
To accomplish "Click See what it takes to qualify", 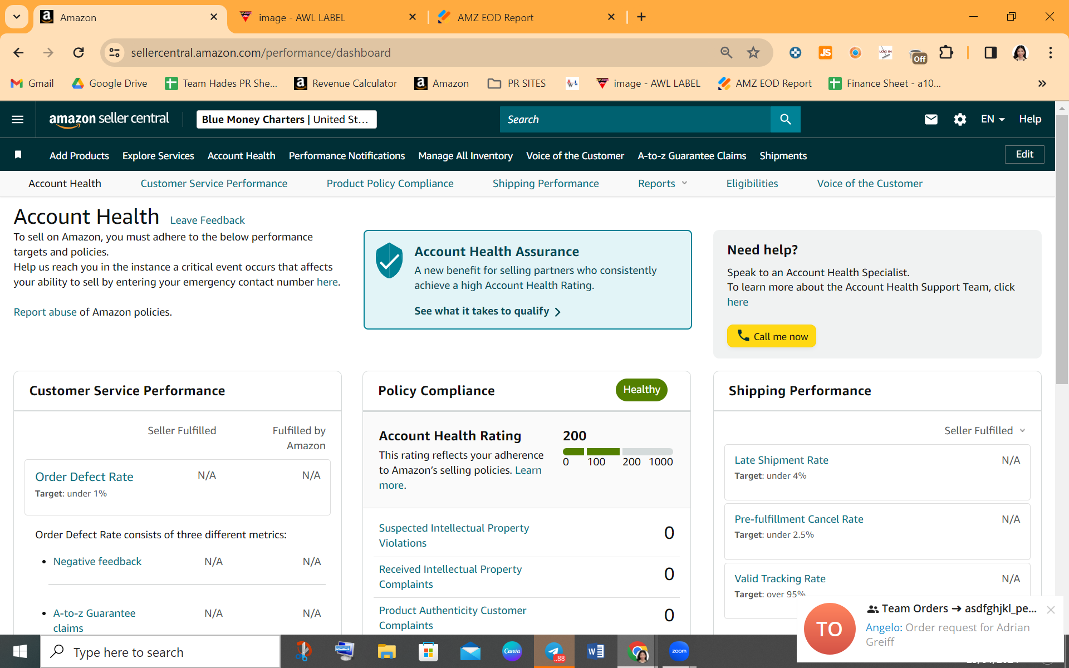I will (487, 311).
